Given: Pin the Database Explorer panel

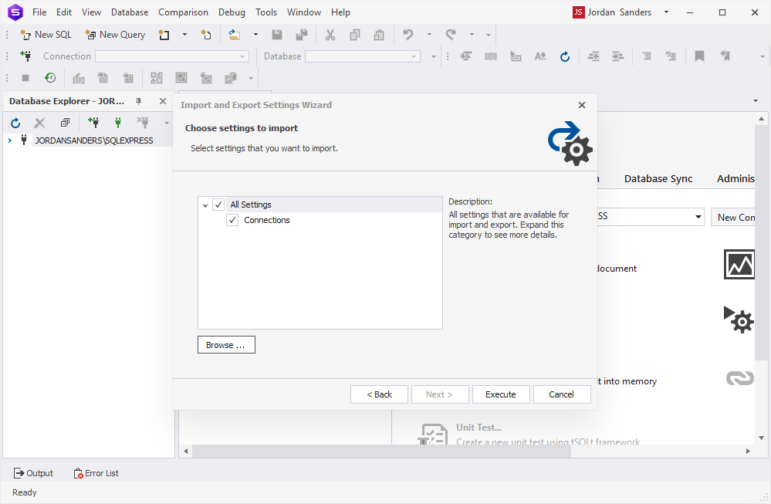Looking at the screenshot, I should [x=139, y=101].
